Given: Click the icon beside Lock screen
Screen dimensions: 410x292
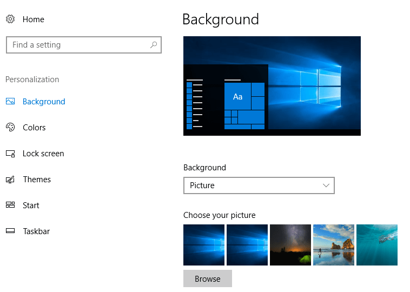Looking at the screenshot, I should coord(10,154).
